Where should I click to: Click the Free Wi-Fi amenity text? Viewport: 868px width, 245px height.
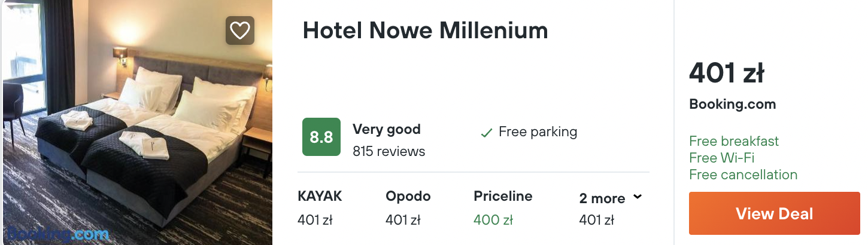(x=721, y=158)
